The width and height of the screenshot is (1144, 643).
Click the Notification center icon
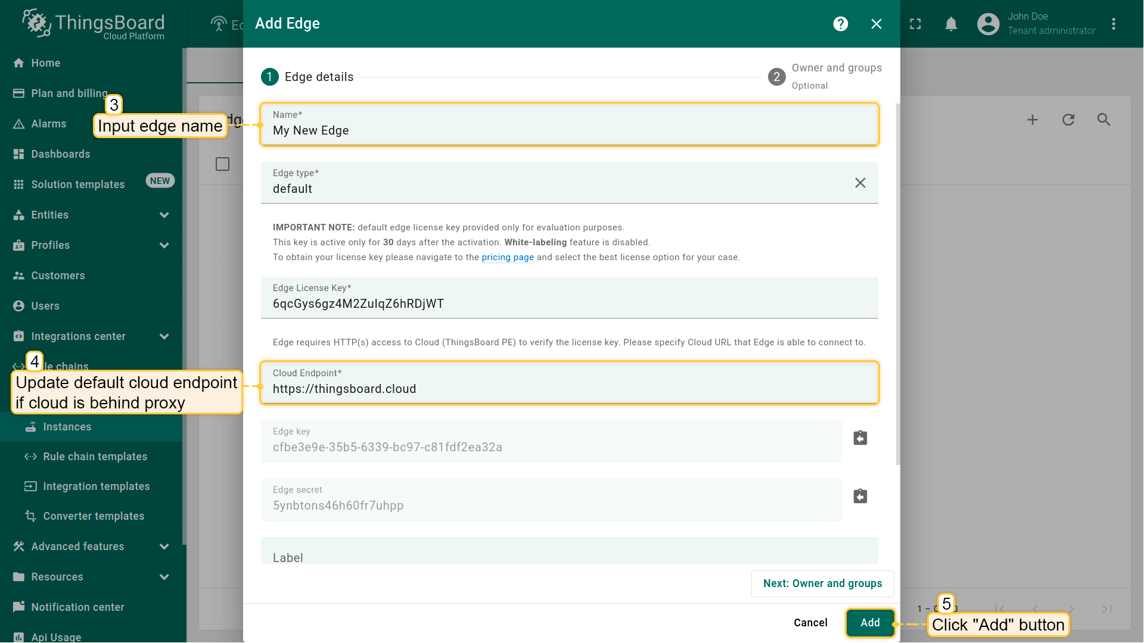[19, 607]
